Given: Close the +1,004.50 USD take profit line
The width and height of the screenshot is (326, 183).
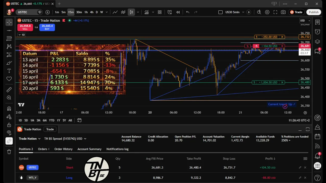Looking at the screenshot, I should point(282,82).
